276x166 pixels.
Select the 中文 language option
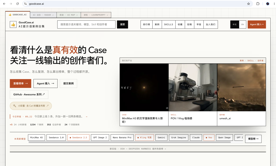pos(235,24)
